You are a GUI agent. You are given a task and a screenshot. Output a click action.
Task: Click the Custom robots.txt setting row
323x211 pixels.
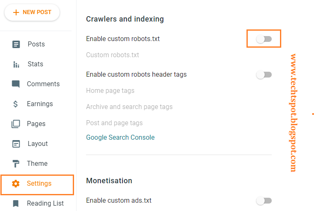[x=112, y=55]
